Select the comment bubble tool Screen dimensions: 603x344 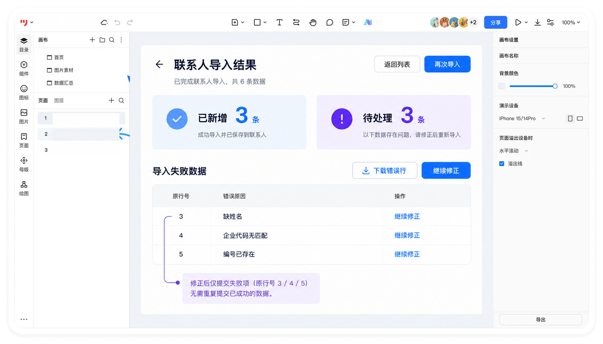330,22
